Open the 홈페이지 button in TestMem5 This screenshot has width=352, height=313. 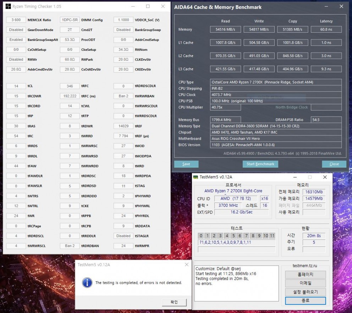tap(305, 274)
